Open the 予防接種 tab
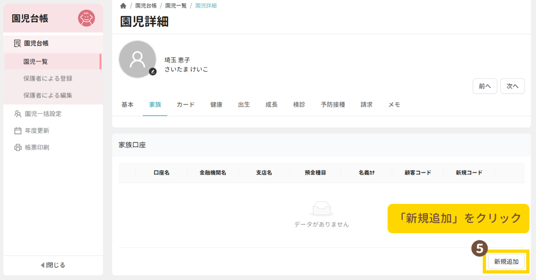Screen dimensions: 536x280 333,104
